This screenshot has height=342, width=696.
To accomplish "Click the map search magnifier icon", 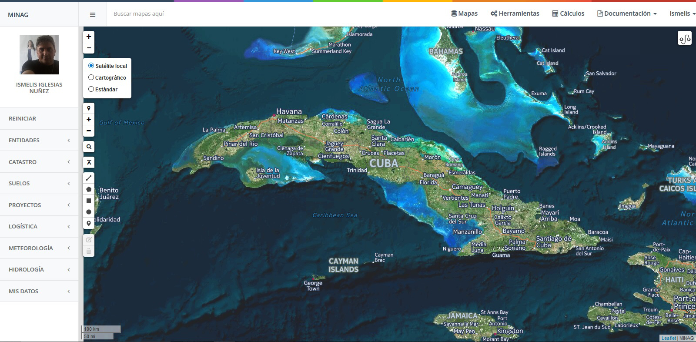I will 89,147.
